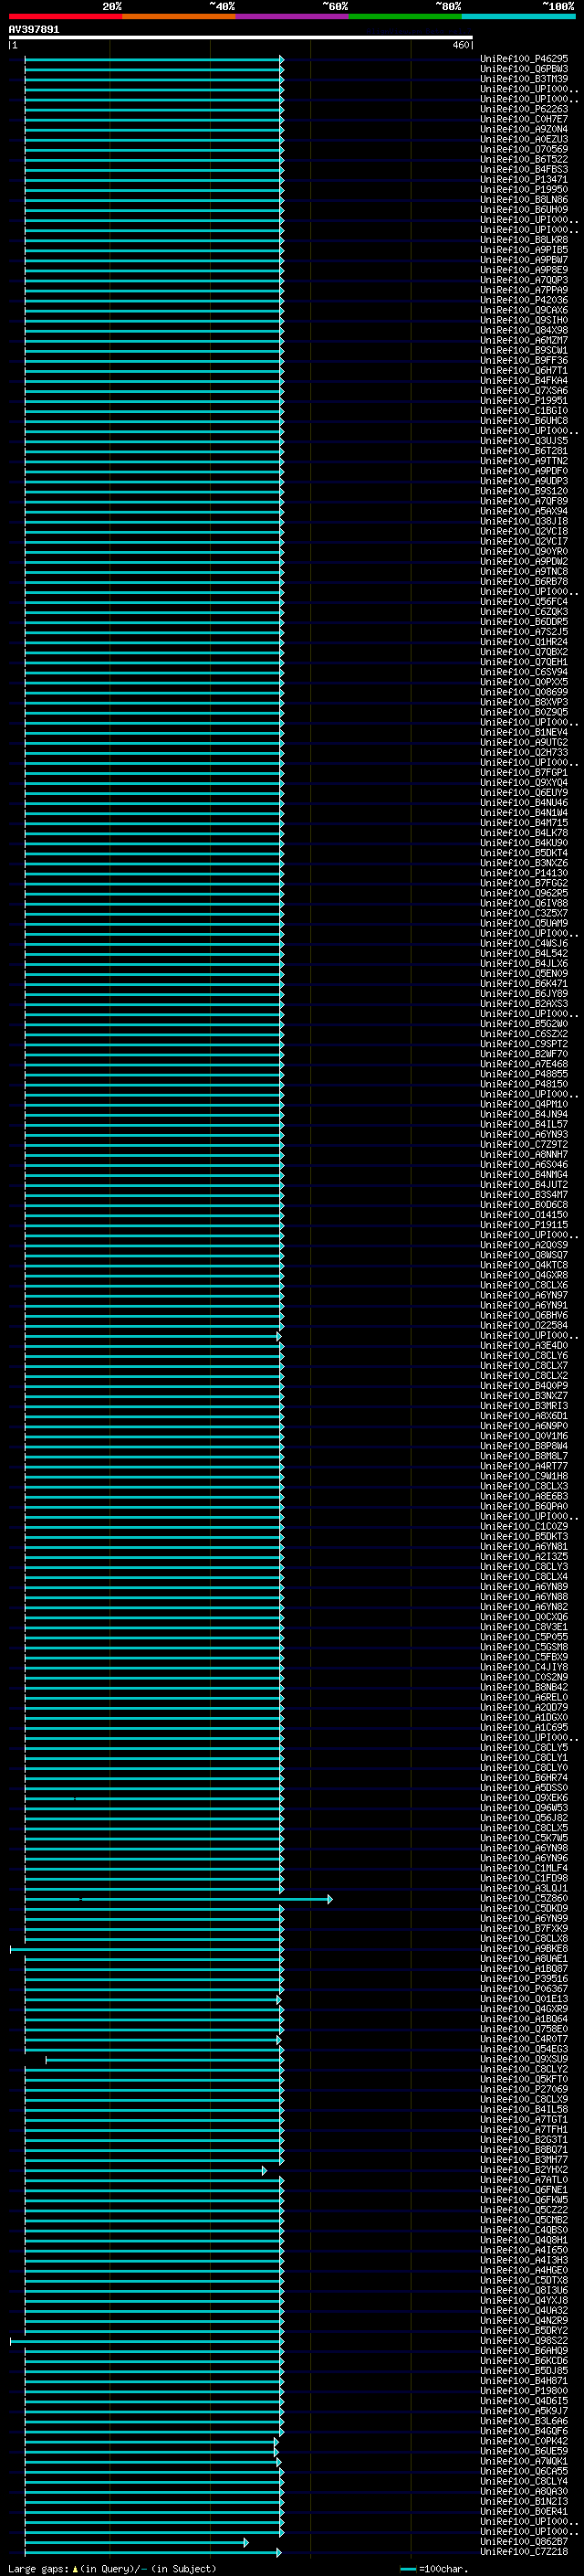Screen dimensions: 584x2576
Task: Select the UniRef100_C5DKD9 label
Action: click(523, 1908)
